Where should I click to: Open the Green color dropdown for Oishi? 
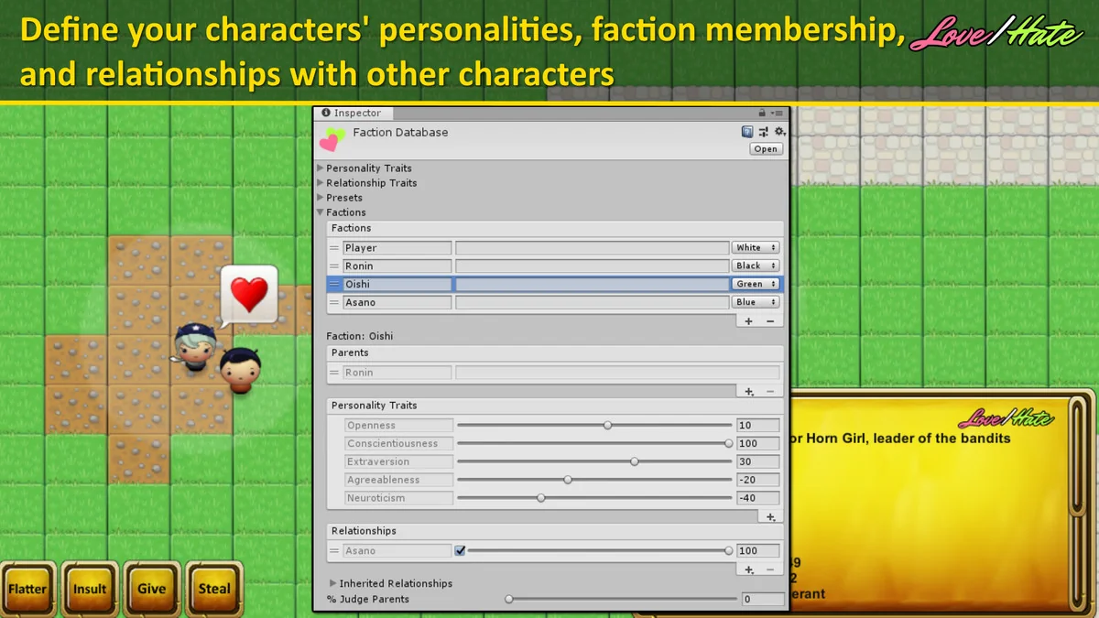tap(756, 285)
